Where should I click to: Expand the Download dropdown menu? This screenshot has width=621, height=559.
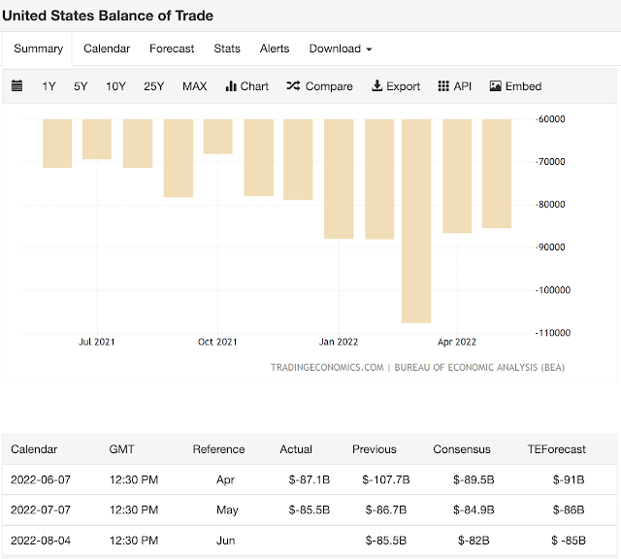click(340, 49)
